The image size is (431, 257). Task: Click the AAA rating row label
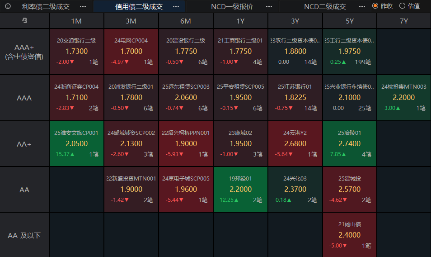point(24,98)
